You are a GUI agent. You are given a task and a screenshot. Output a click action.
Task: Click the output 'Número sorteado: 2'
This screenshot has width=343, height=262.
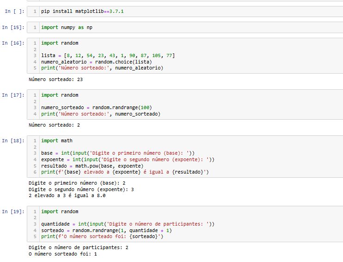coord(54,125)
